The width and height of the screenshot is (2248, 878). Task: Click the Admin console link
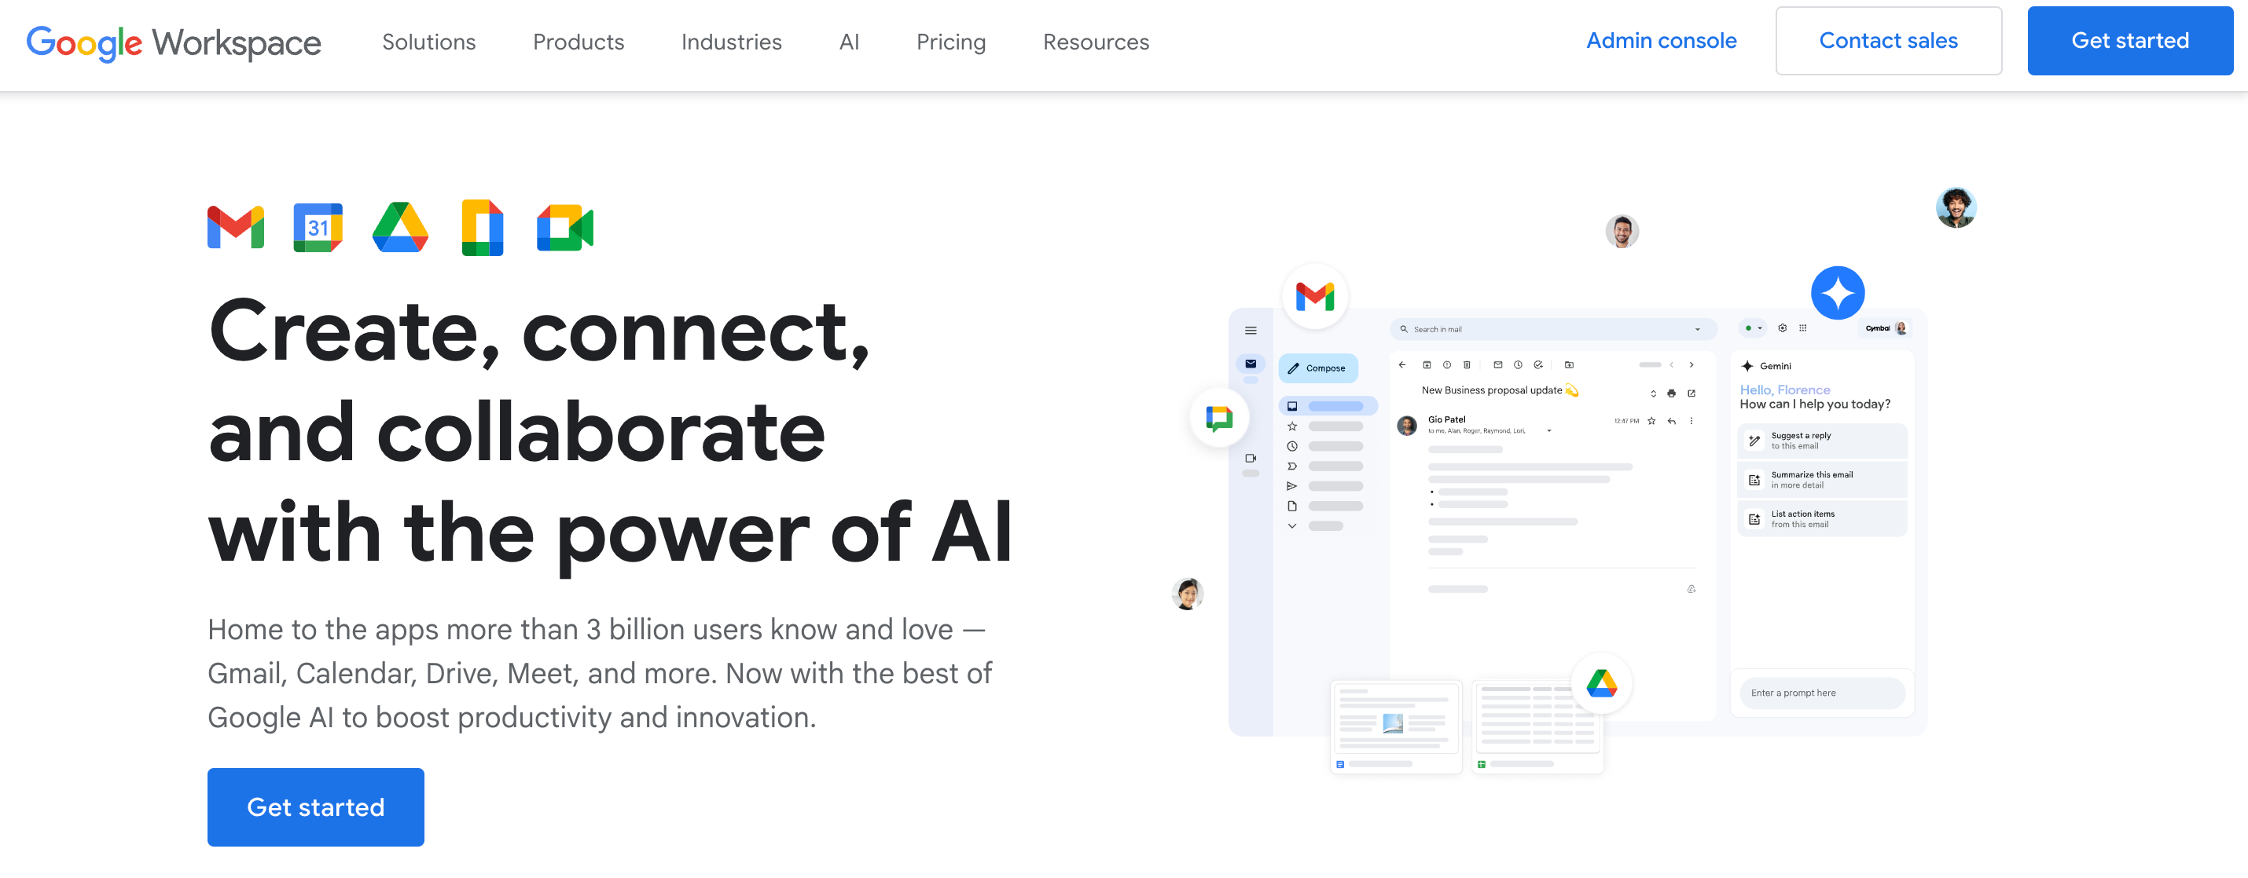(x=1661, y=41)
